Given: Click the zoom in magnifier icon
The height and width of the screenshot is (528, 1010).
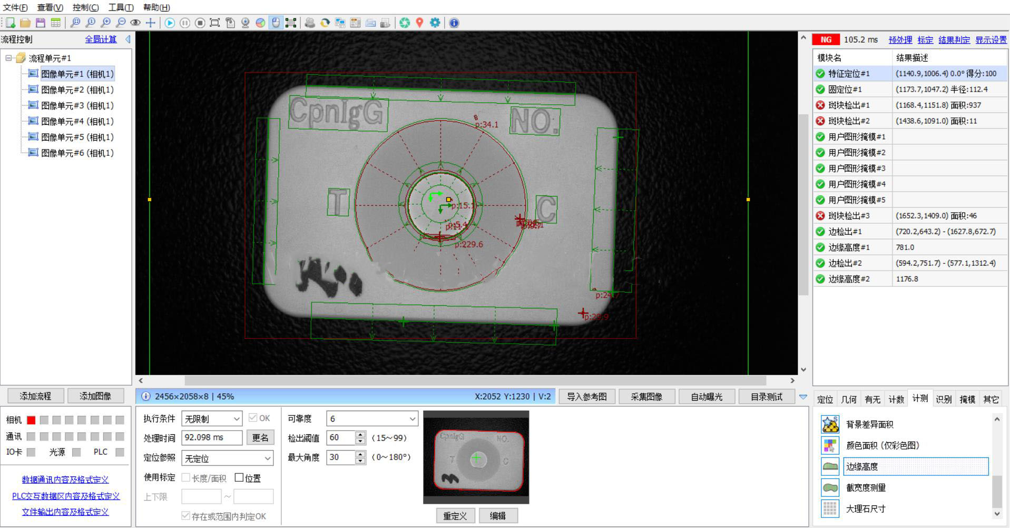Looking at the screenshot, I should pos(106,23).
